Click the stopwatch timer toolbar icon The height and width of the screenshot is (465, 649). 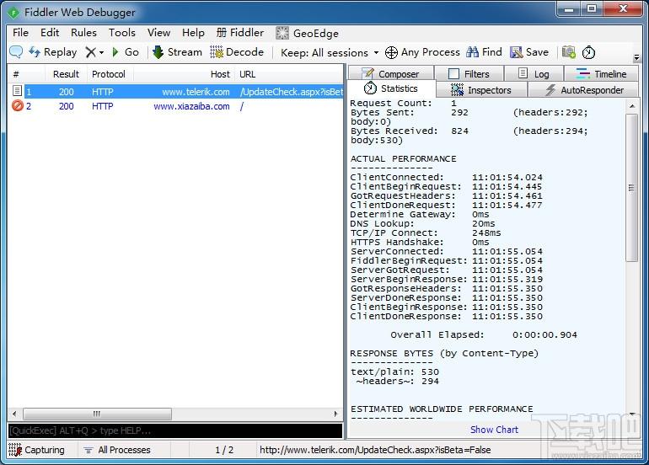pos(588,52)
